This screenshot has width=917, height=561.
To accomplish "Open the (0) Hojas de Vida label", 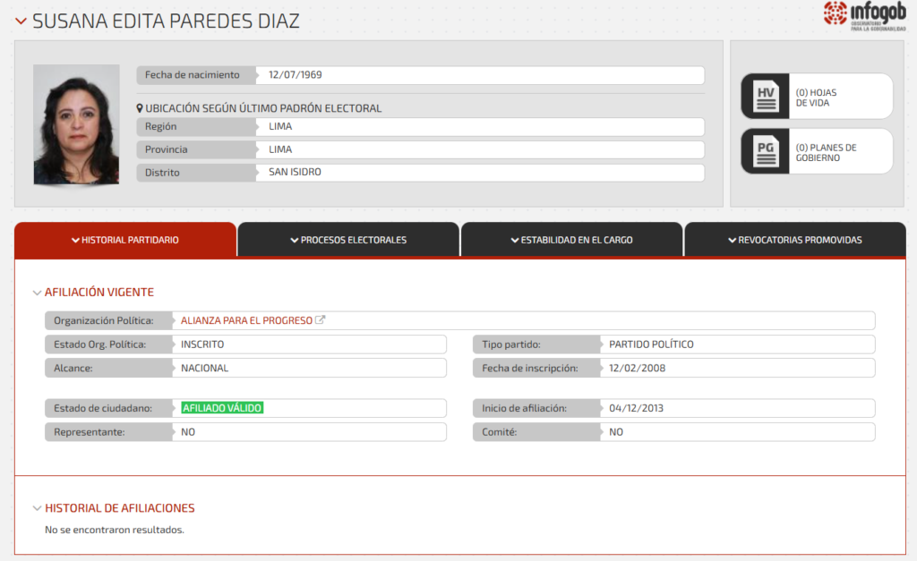I will pyautogui.click(x=816, y=97).
